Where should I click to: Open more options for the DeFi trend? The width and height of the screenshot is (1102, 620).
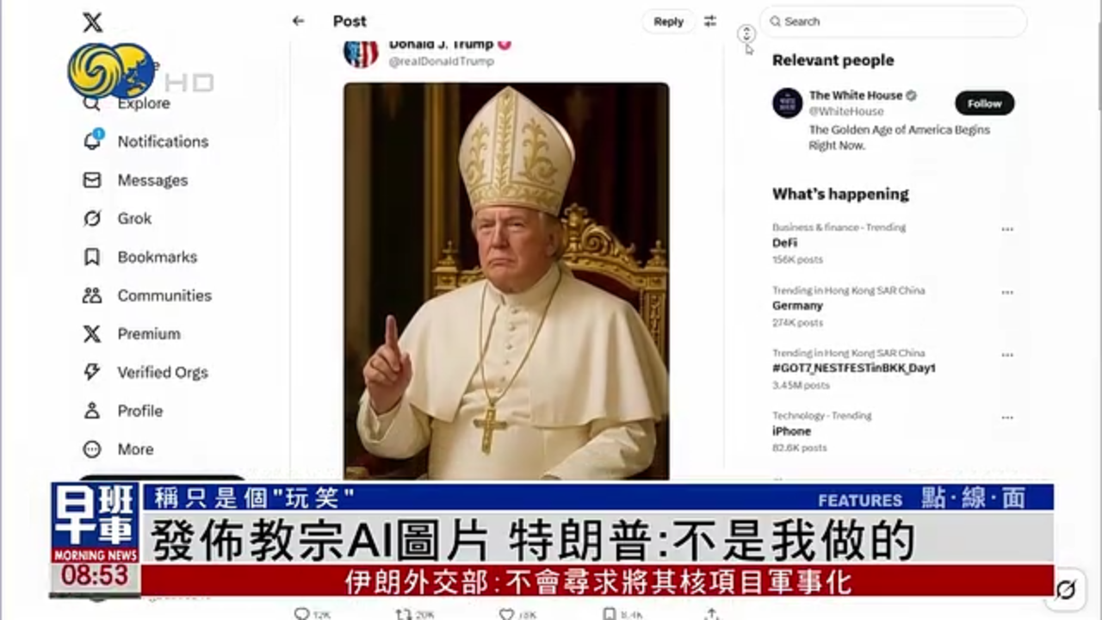(1007, 228)
